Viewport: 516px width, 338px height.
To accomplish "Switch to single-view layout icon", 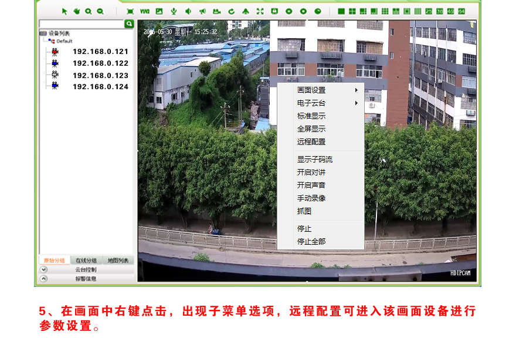I will point(341,11).
